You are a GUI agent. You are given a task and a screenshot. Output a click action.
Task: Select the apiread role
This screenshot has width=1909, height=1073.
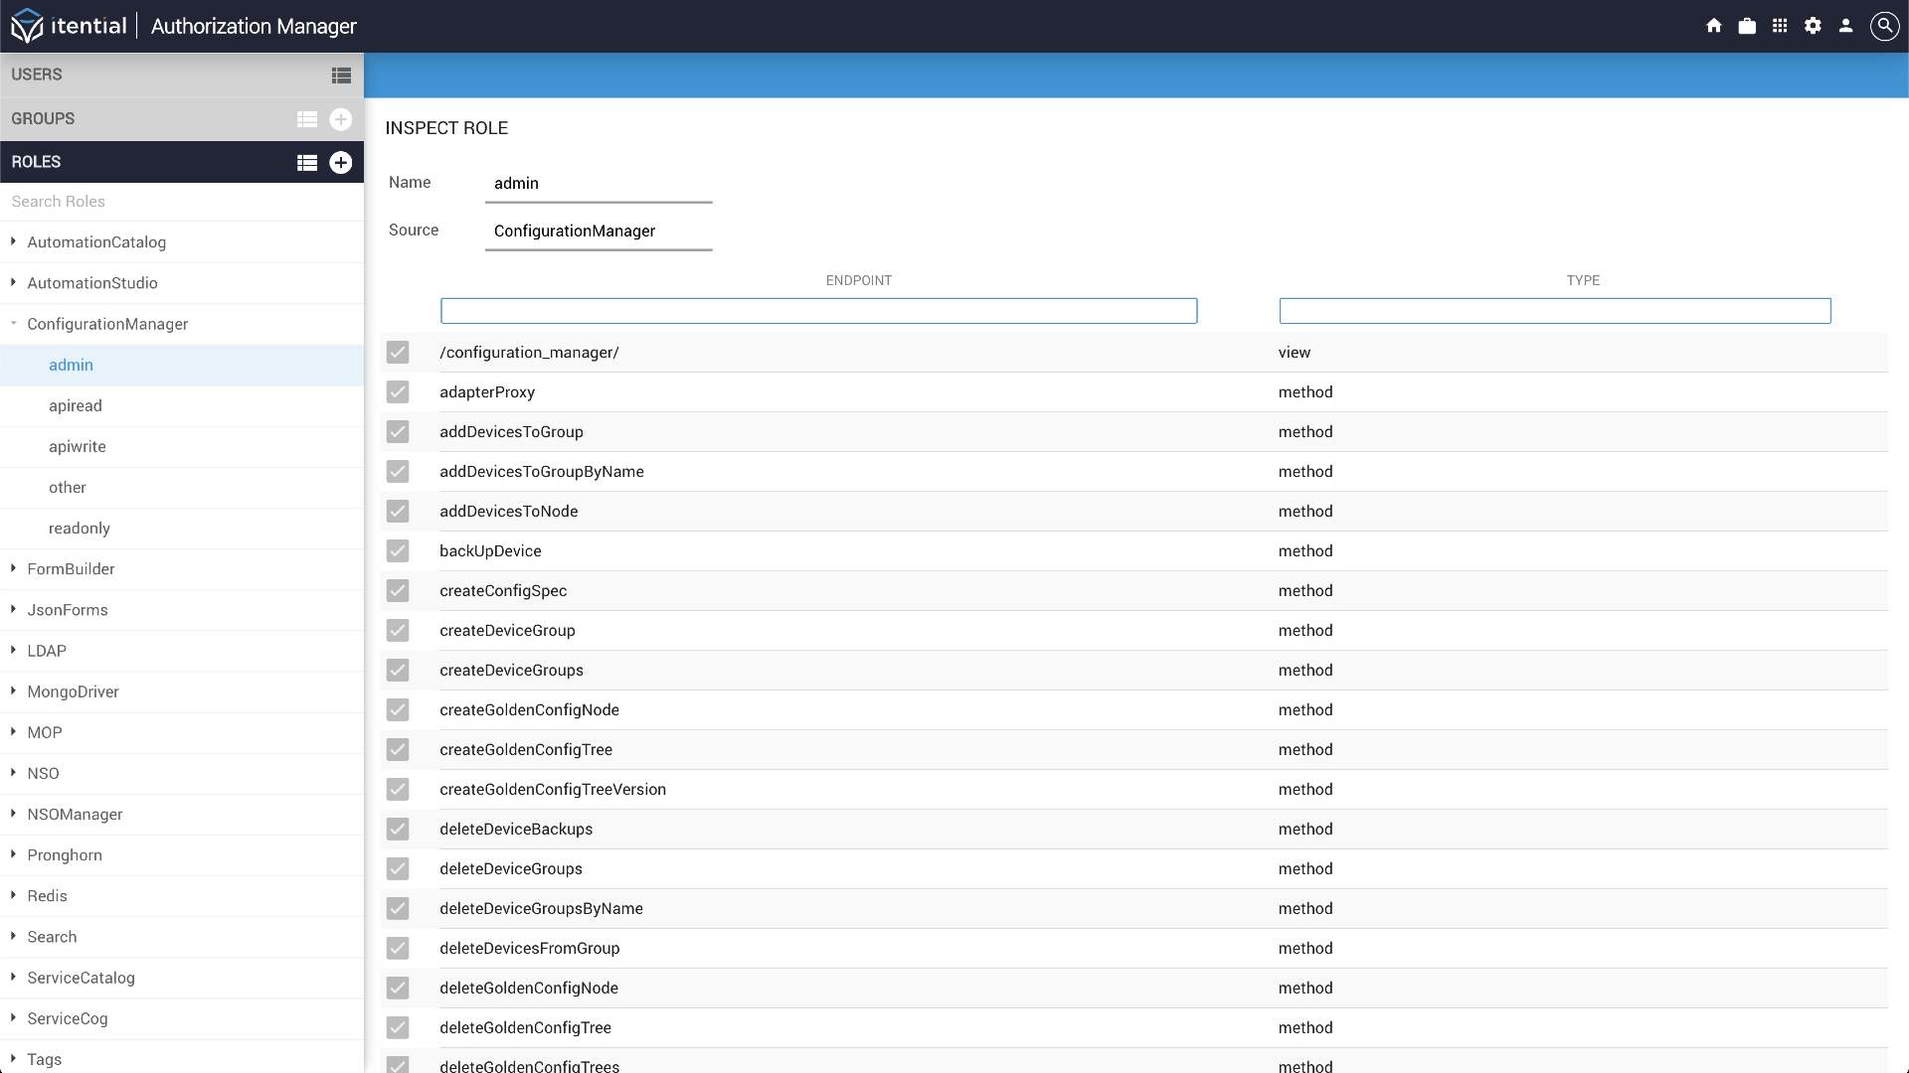tap(182, 406)
